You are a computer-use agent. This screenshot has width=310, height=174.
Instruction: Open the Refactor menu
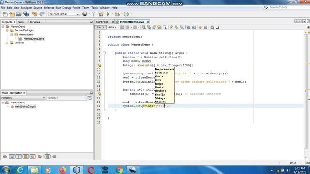coord(49,8)
